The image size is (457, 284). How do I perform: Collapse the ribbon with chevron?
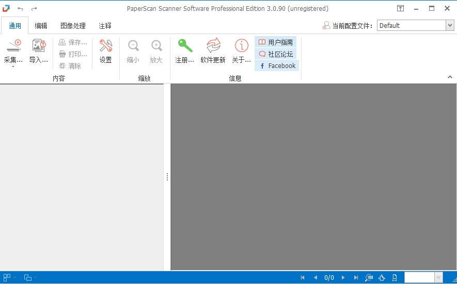coord(449,77)
